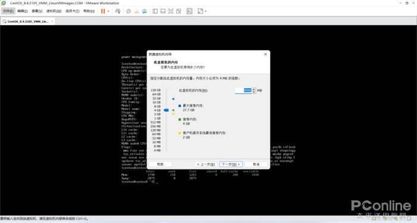Toggle the thumbnail bar view icon
Screen dimensions: 417x223
click(x=163, y=11)
